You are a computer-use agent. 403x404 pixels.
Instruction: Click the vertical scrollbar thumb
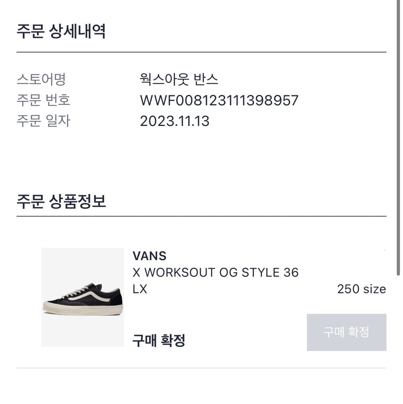(x=398, y=138)
